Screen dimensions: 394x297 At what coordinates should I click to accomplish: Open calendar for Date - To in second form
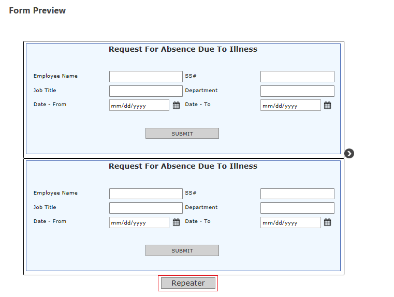(327, 222)
